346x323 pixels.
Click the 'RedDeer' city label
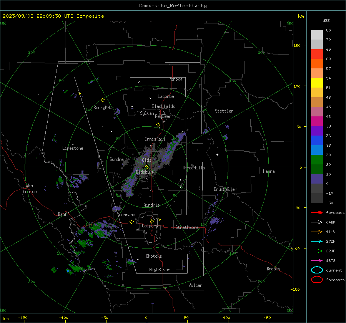point(163,116)
